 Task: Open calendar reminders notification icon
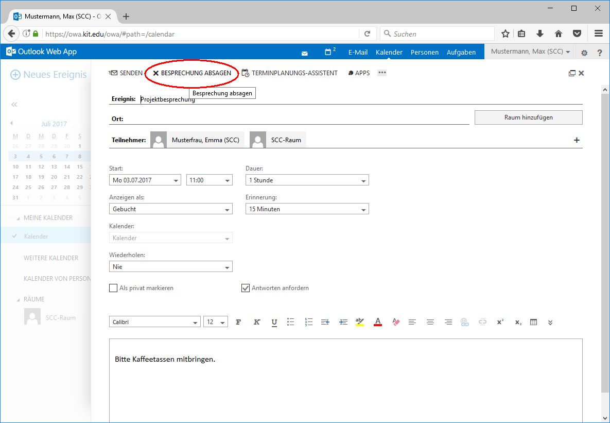(330, 52)
